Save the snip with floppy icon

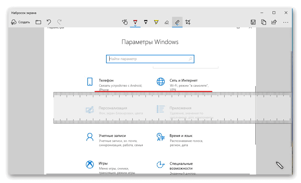[x=253, y=22]
